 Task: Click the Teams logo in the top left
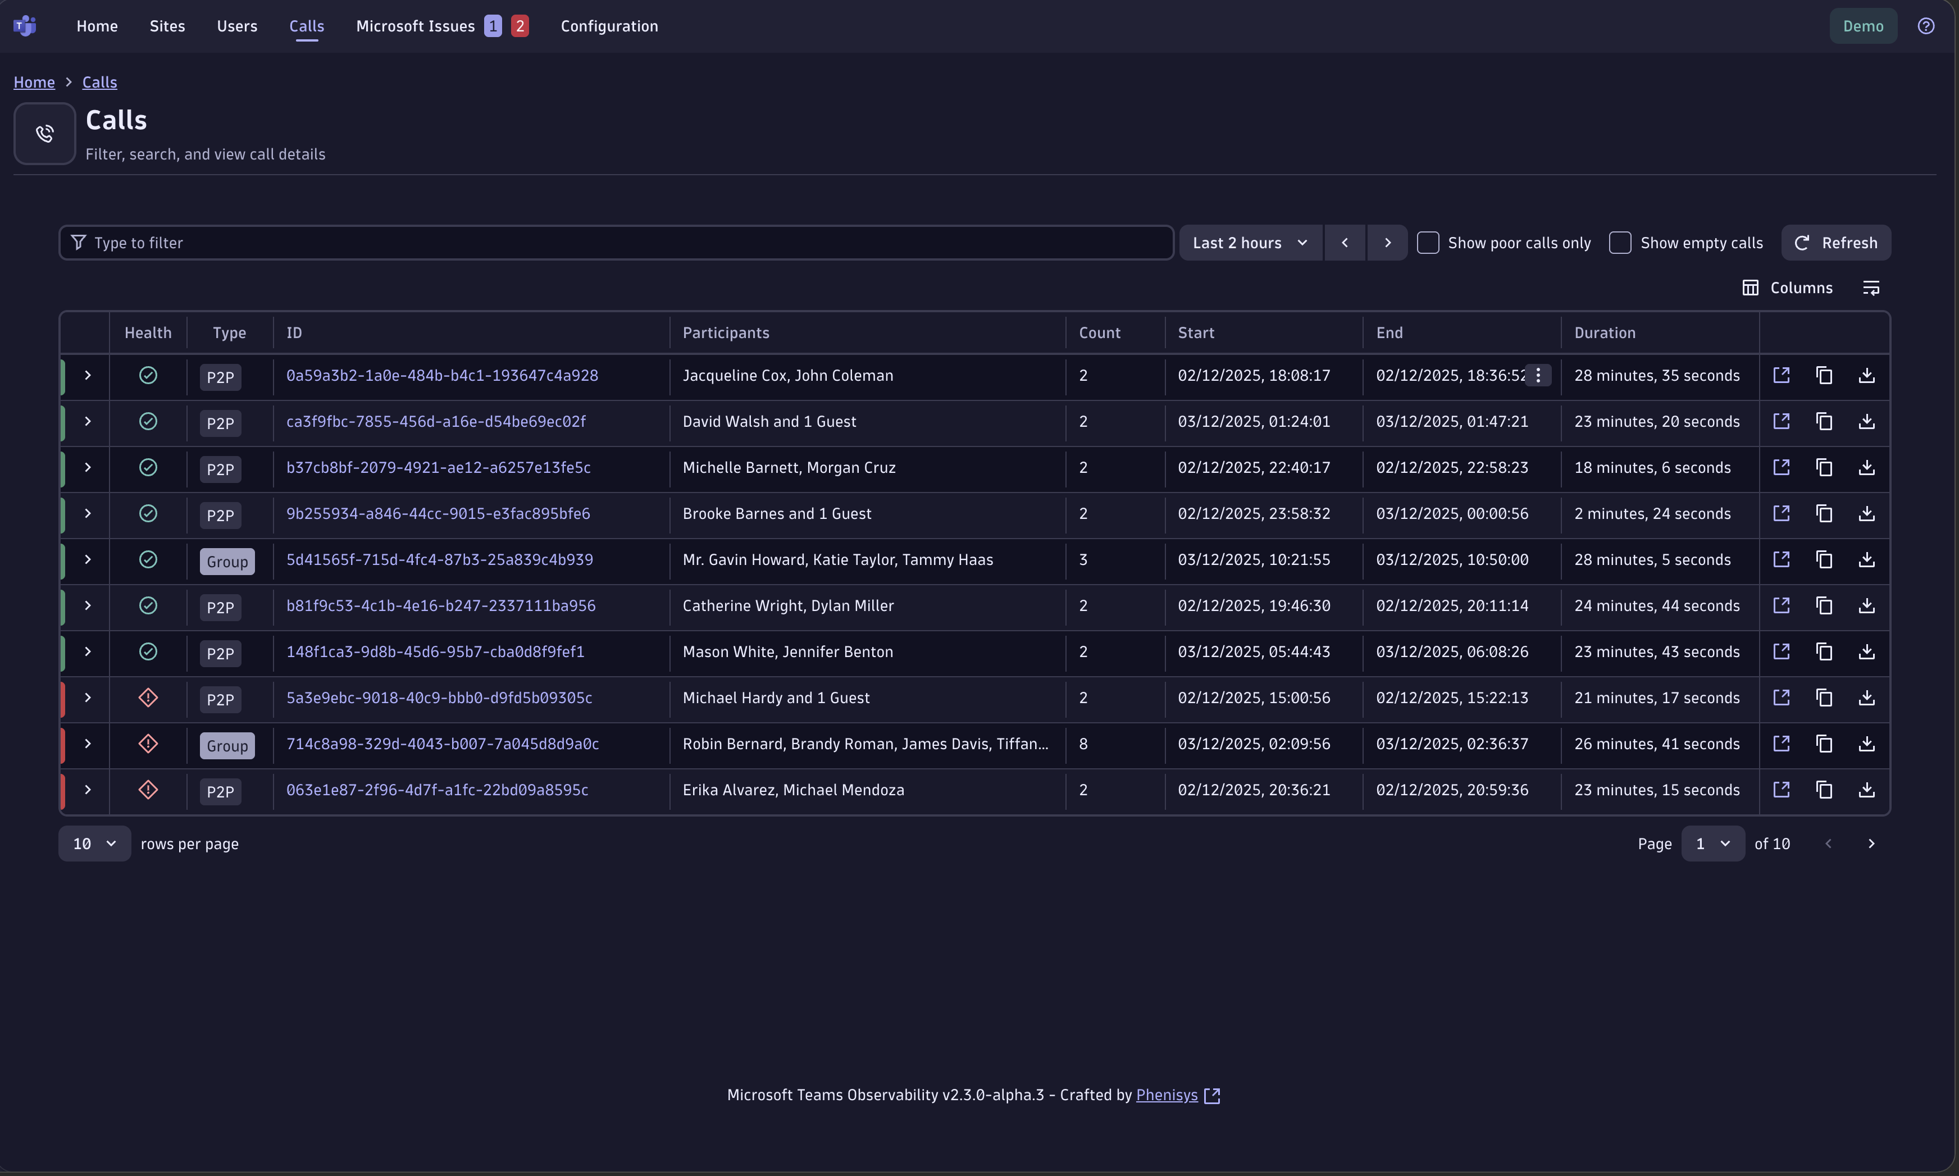[x=25, y=25]
